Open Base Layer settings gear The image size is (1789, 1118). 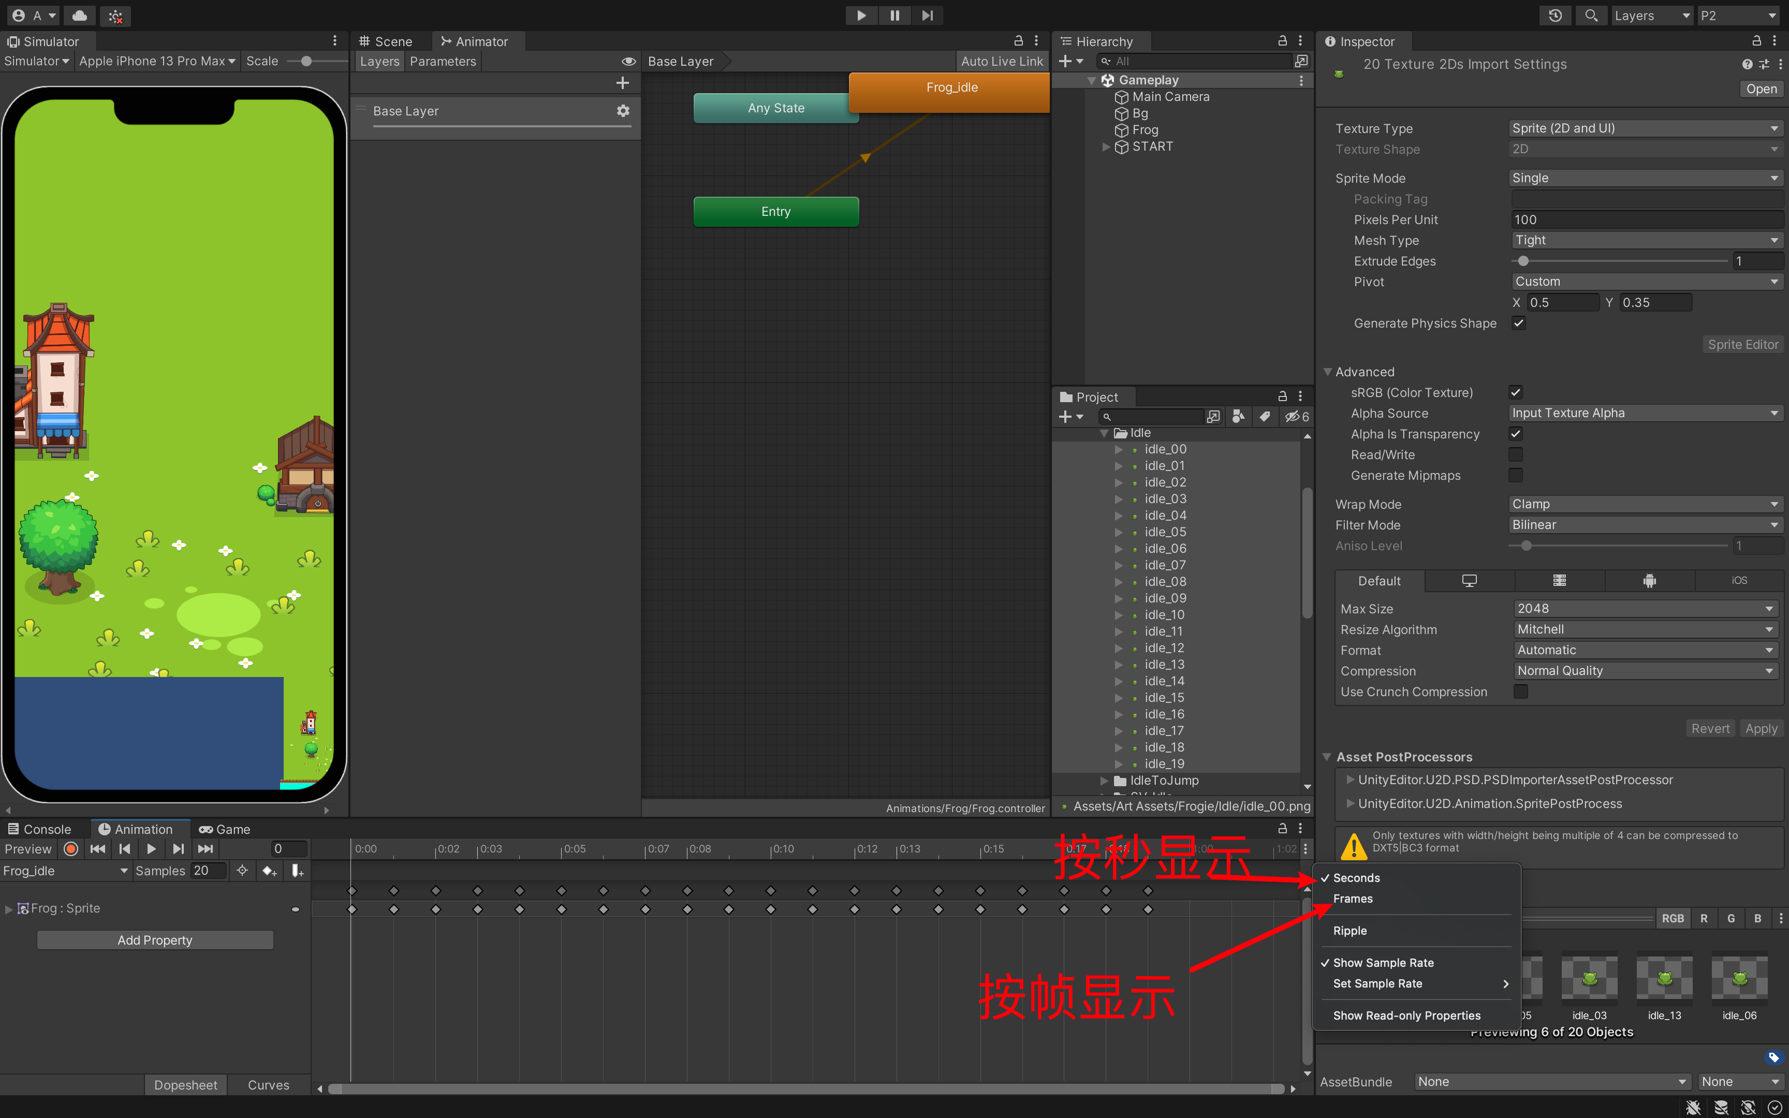pos(623,111)
